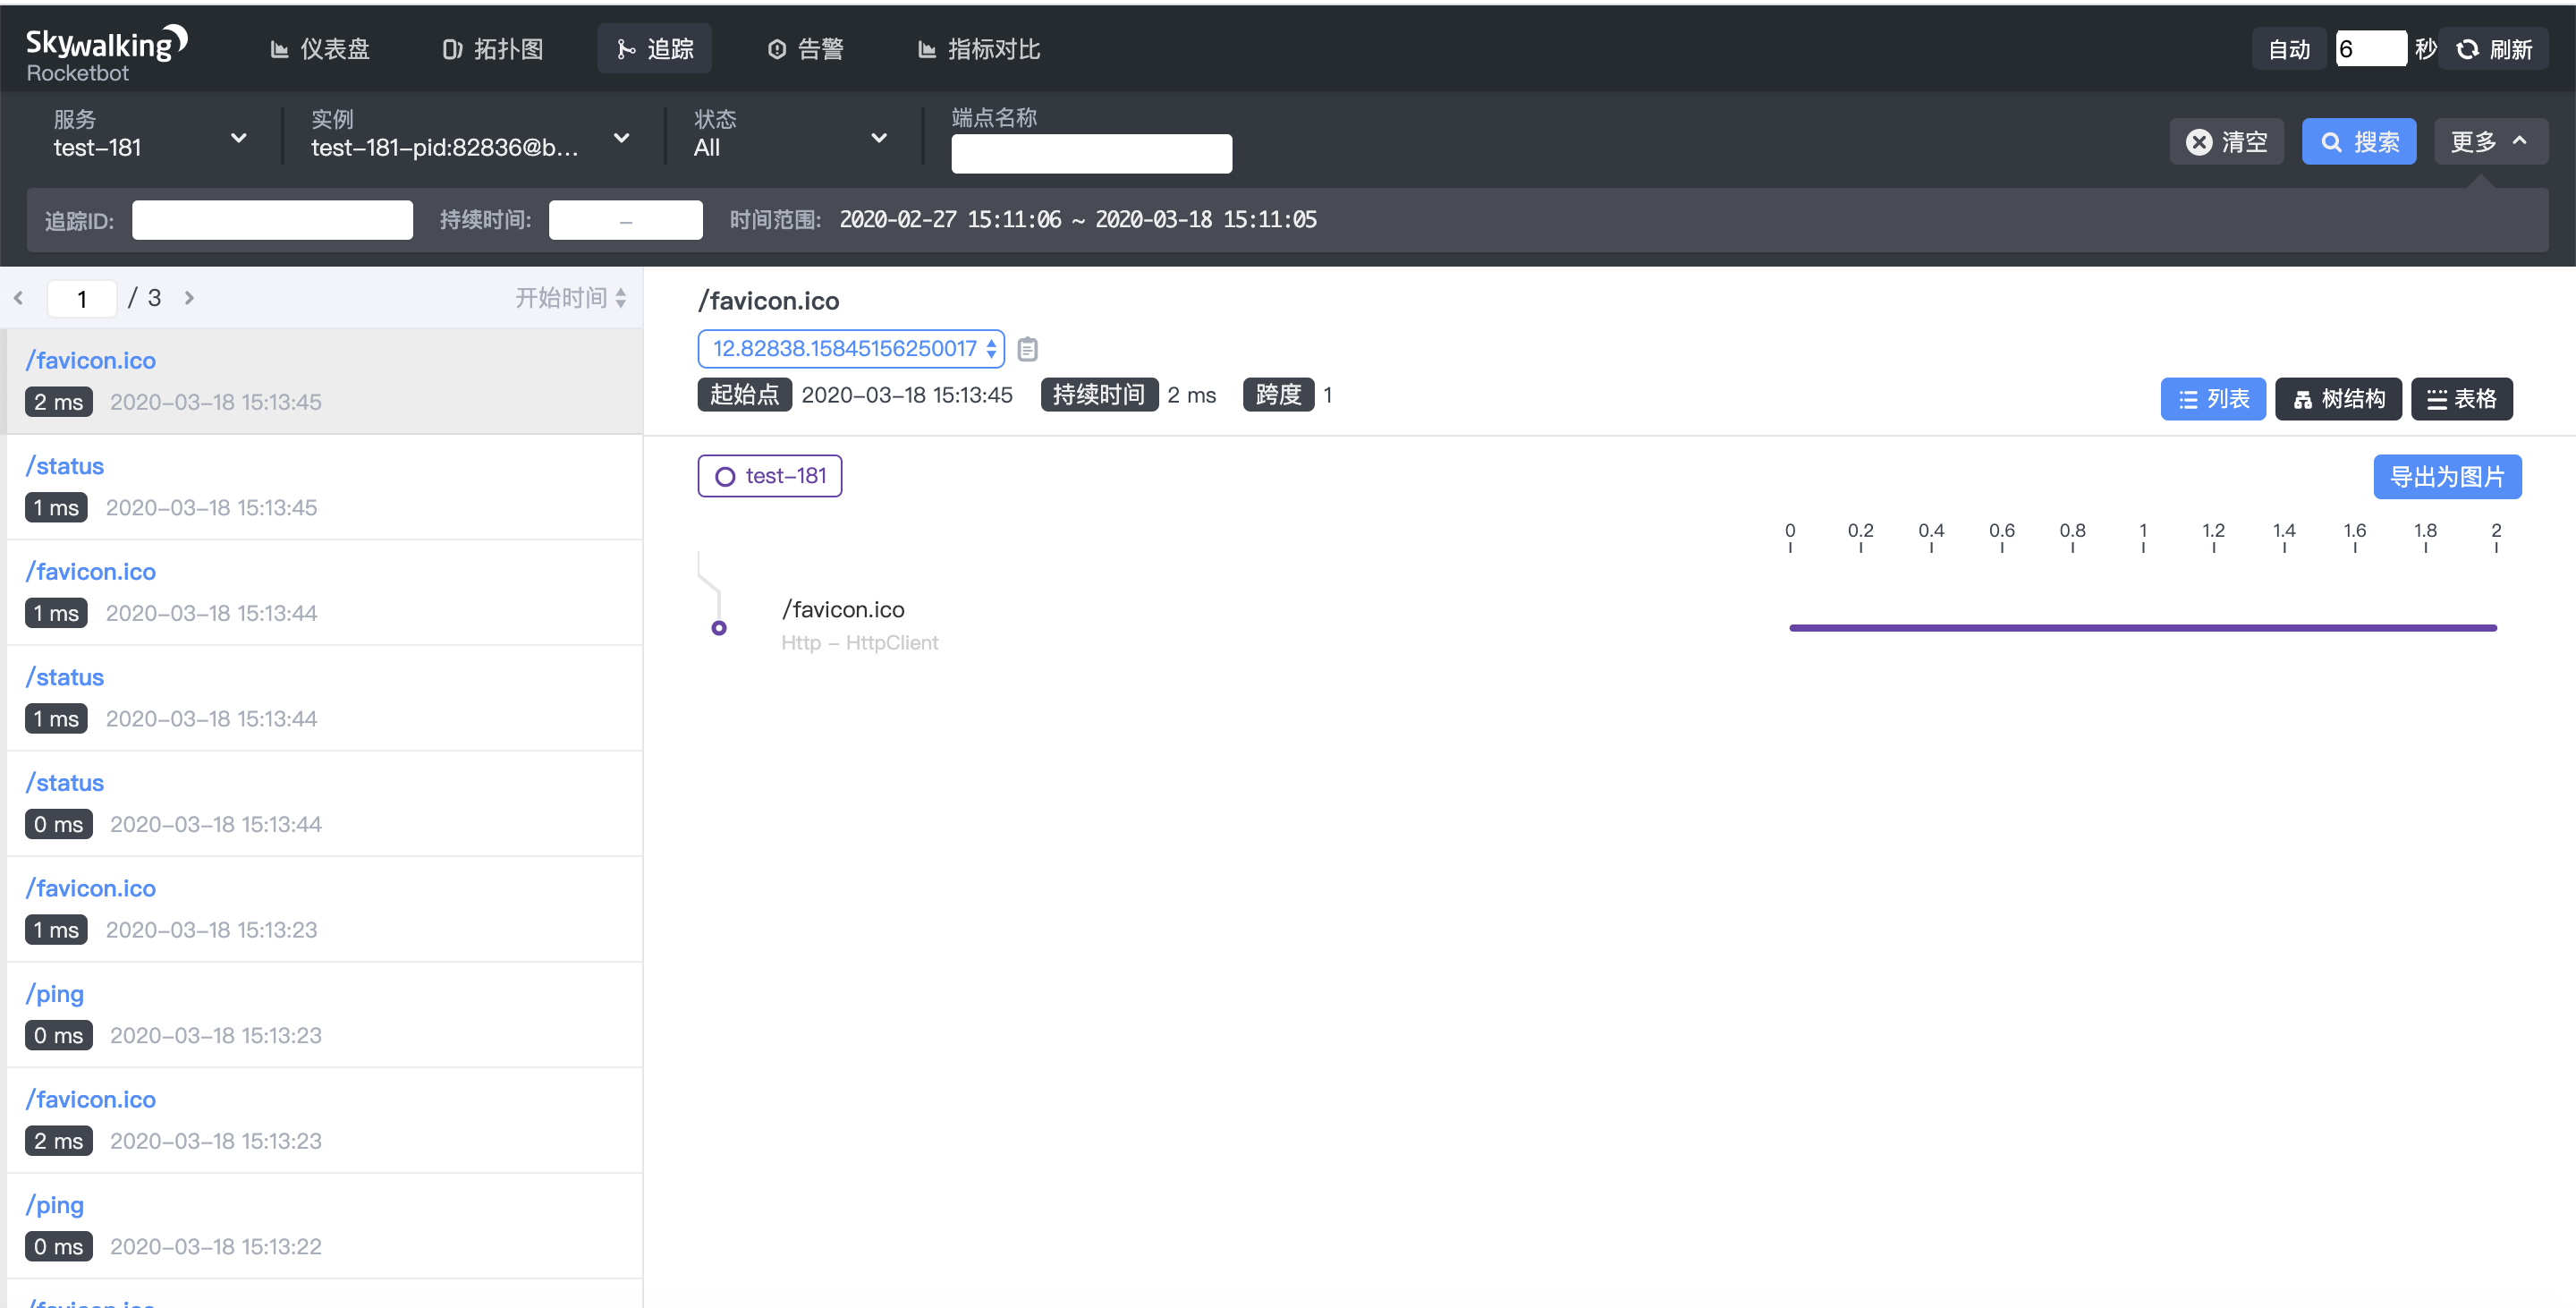This screenshot has height=1308, width=2576.
Task: Open the 服务 service dropdown
Action: point(238,137)
